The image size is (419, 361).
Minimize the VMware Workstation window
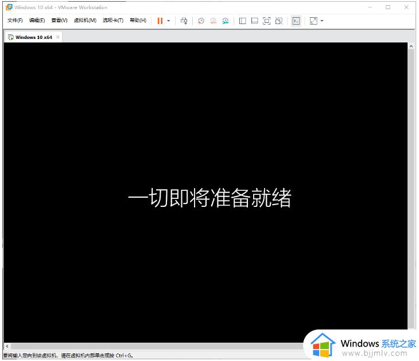click(x=370, y=7)
